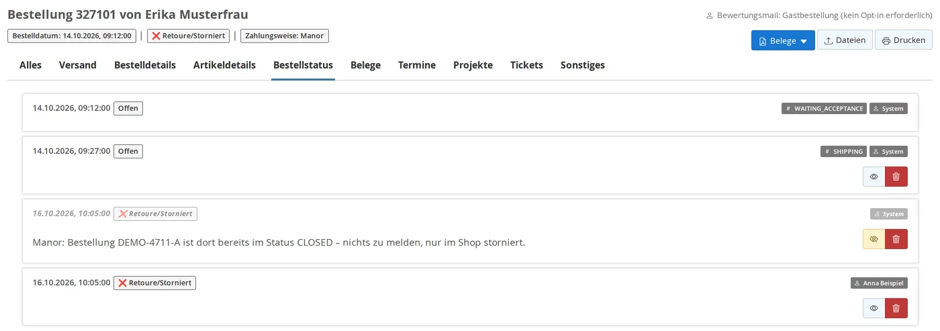Select the Bestellstatus tab
940x331 pixels.
(x=303, y=65)
